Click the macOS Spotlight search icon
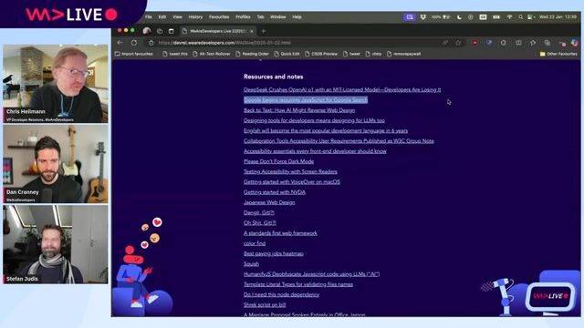This screenshot has width=584, height=328. (x=520, y=17)
